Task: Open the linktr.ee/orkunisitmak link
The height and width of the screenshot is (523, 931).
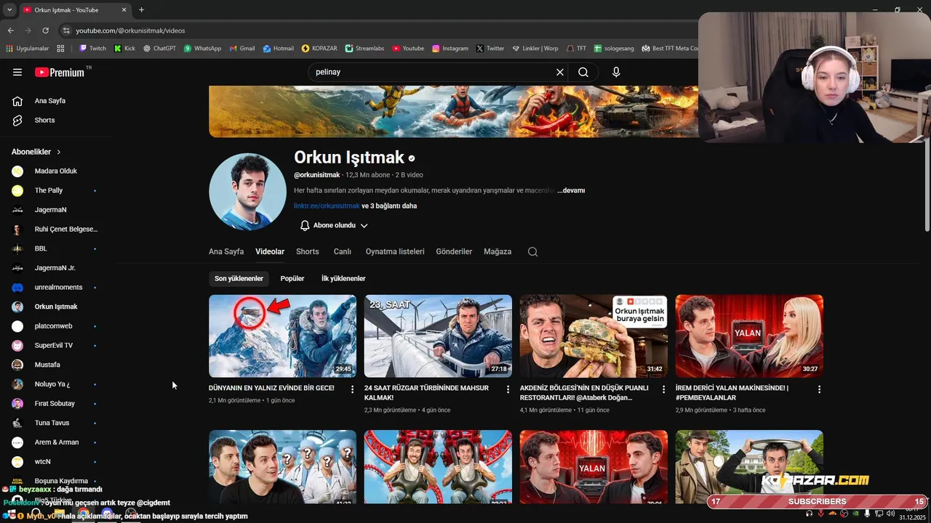Action: 327,206
